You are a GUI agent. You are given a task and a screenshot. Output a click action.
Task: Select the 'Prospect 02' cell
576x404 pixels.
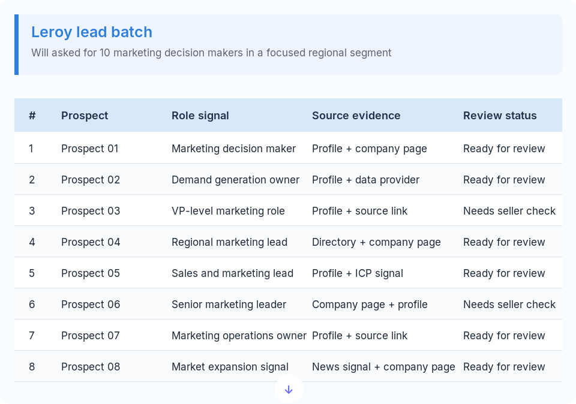coord(91,180)
